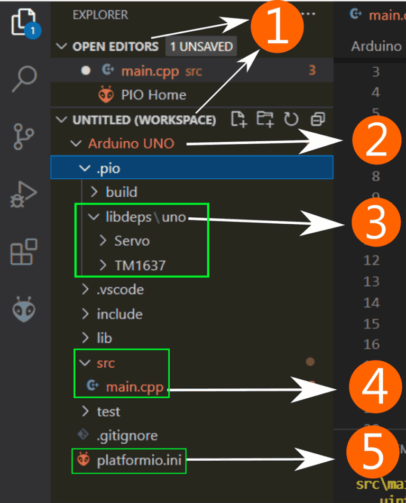Collapse the OPEN EDITORS section
The image size is (406, 503).
click(61, 47)
